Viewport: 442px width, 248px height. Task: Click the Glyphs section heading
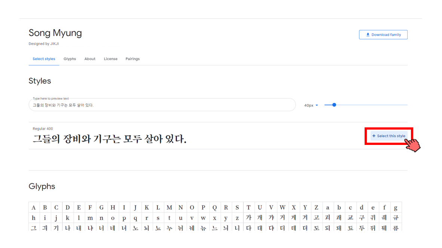42,186
